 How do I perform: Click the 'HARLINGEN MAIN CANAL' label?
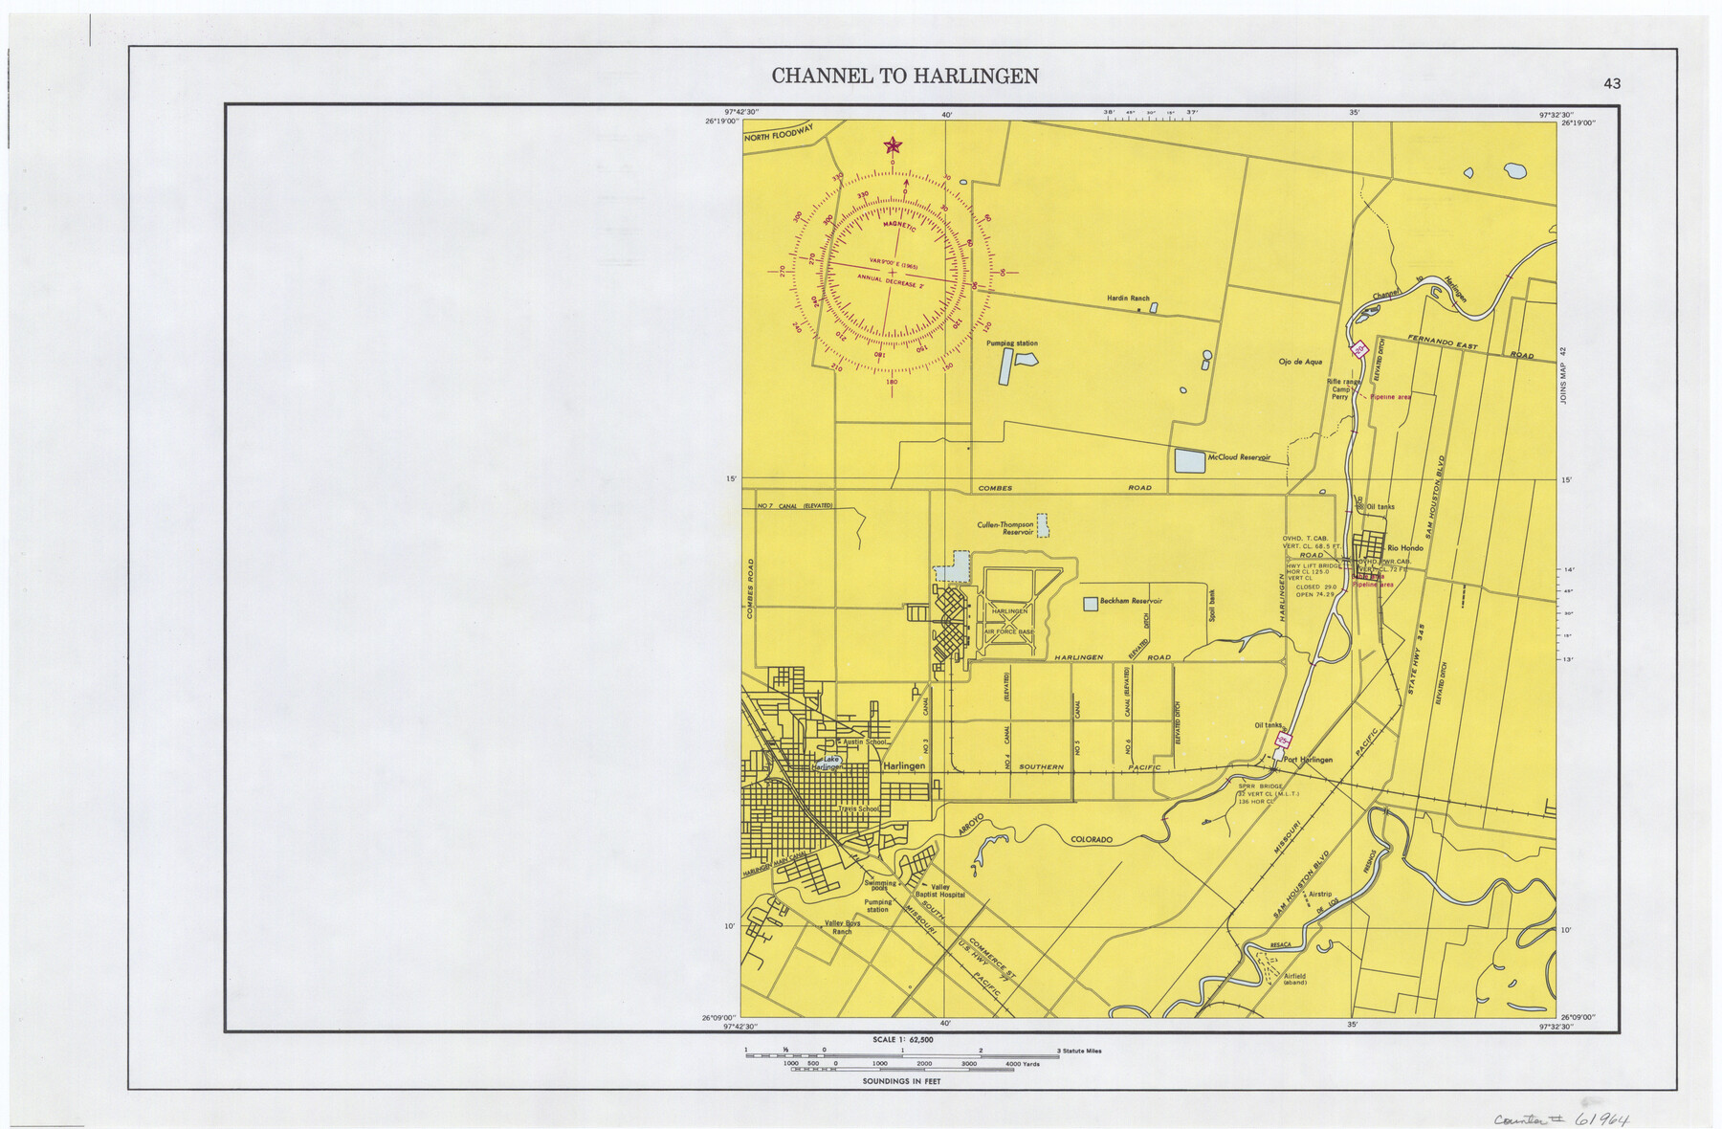click(776, 864)
